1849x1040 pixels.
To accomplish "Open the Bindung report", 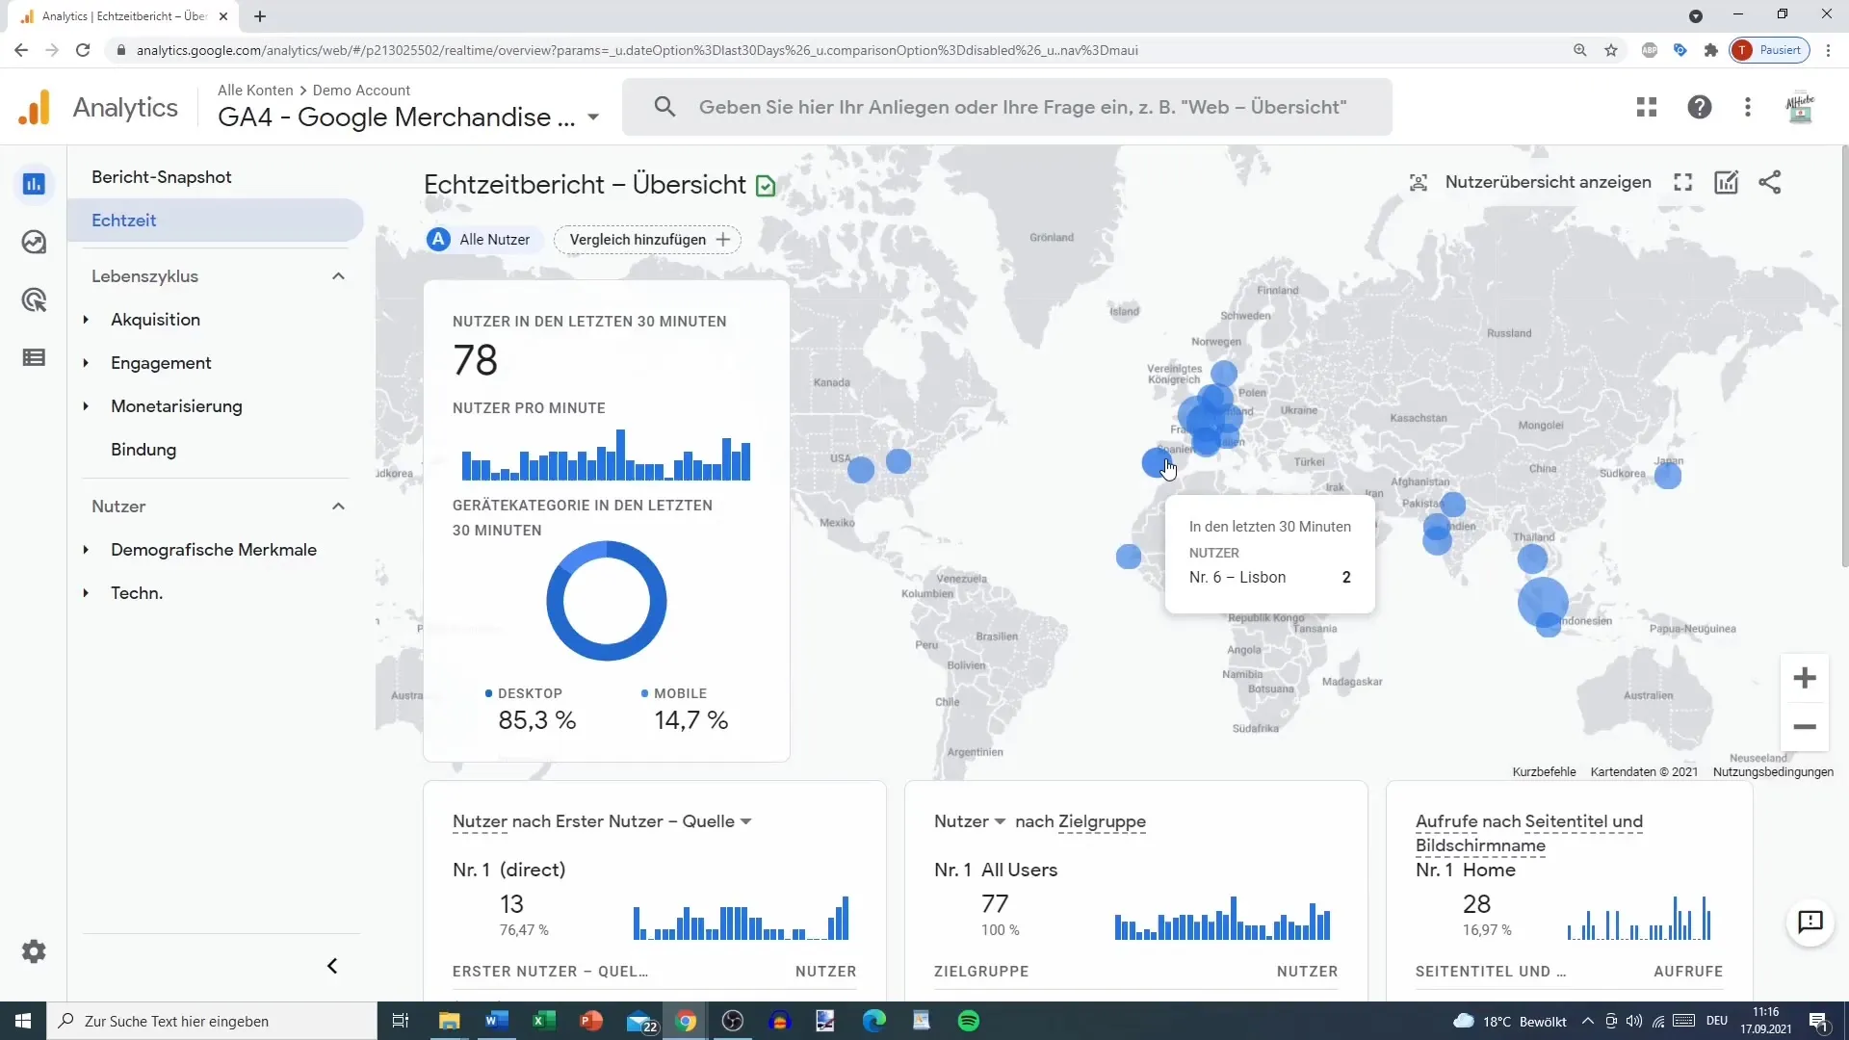I will click(143, 450).
